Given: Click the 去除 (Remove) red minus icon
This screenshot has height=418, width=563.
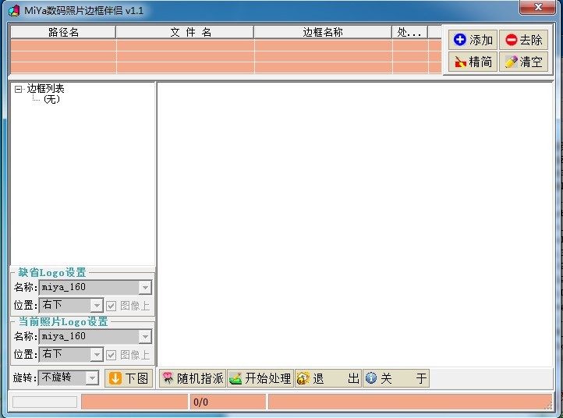Looking at the screenshot, I should [x=523, y=41].
